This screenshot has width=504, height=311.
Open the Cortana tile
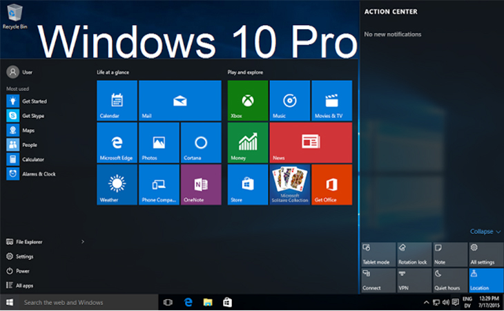coord(201,143)
